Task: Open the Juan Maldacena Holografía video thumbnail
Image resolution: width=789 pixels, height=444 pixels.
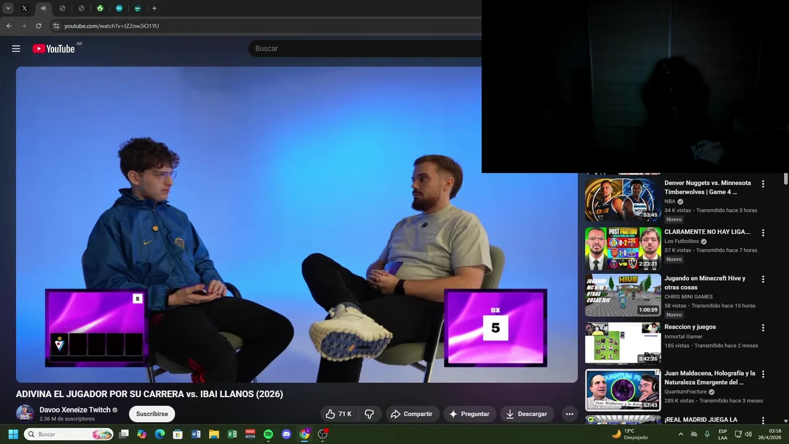Action: coord(623,390)
